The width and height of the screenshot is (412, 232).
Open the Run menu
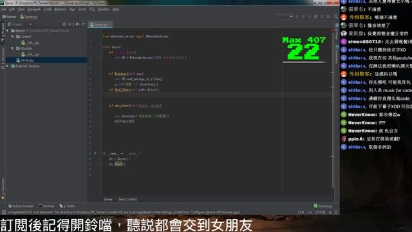tap(72, 9)
